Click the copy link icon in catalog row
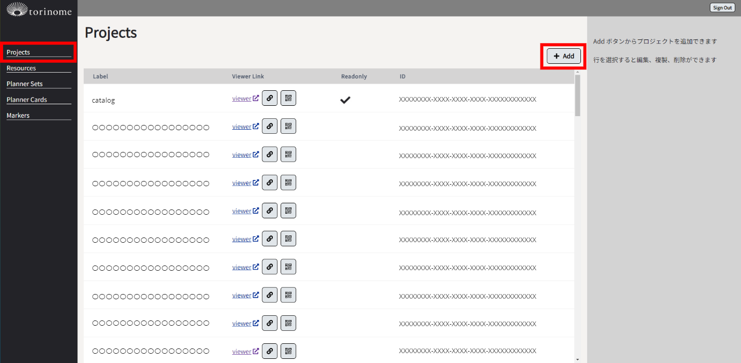The width and height of the screenshot is (741, 363). (269, 98)
